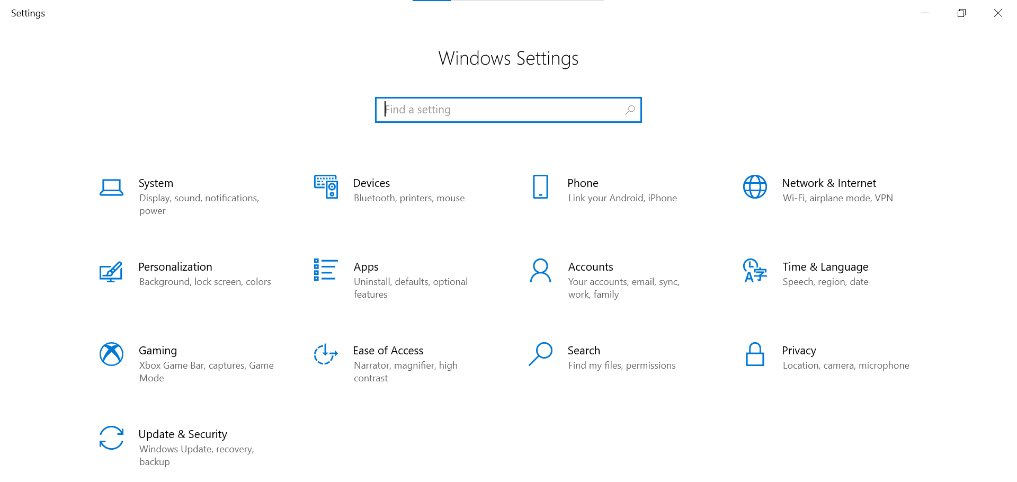Click 'Display, sound, notifications, power' description
Image resolution: width=1017 pixels, height=482 pixels.
[199, 204]
